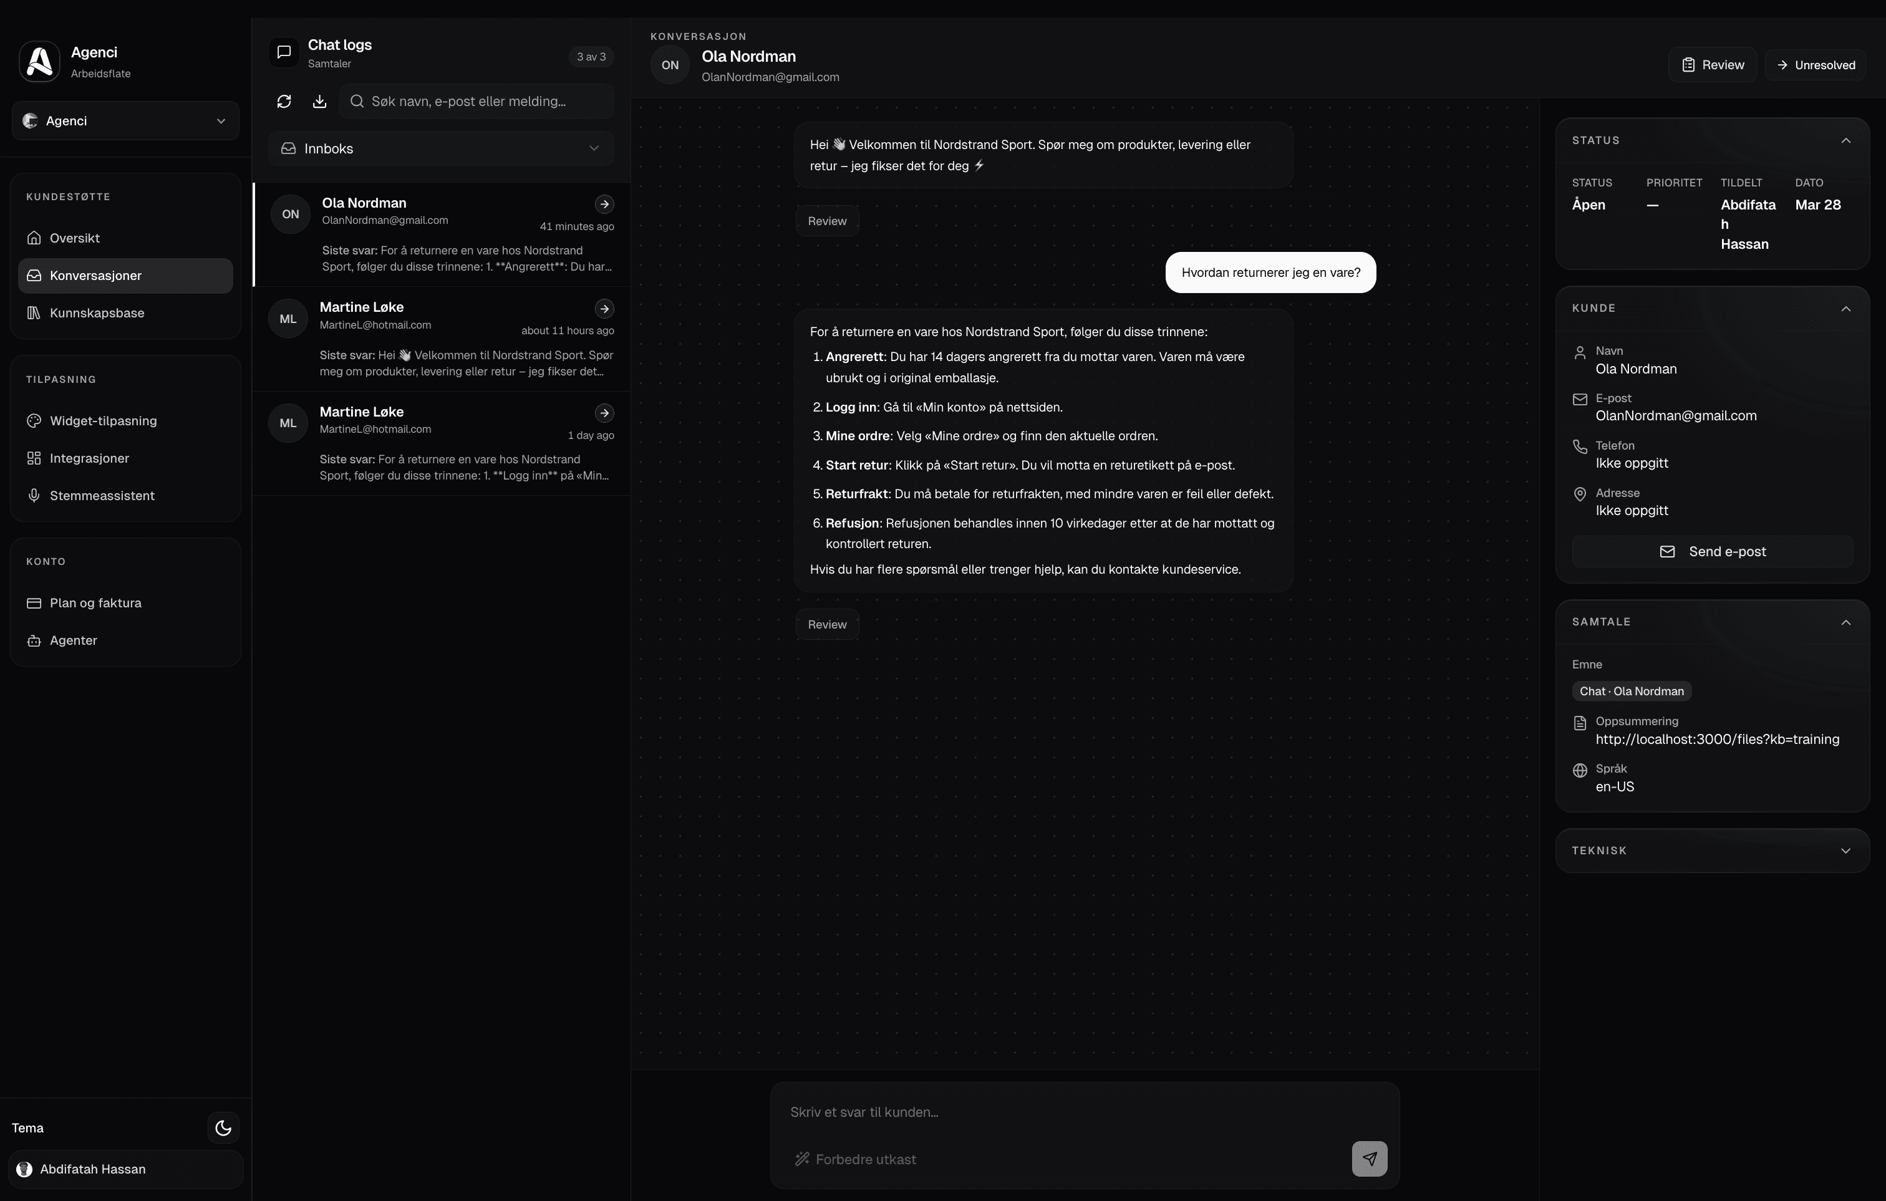Click the Integrasjoner grid icon
1886x1201 pixels.
pos(34,458)
